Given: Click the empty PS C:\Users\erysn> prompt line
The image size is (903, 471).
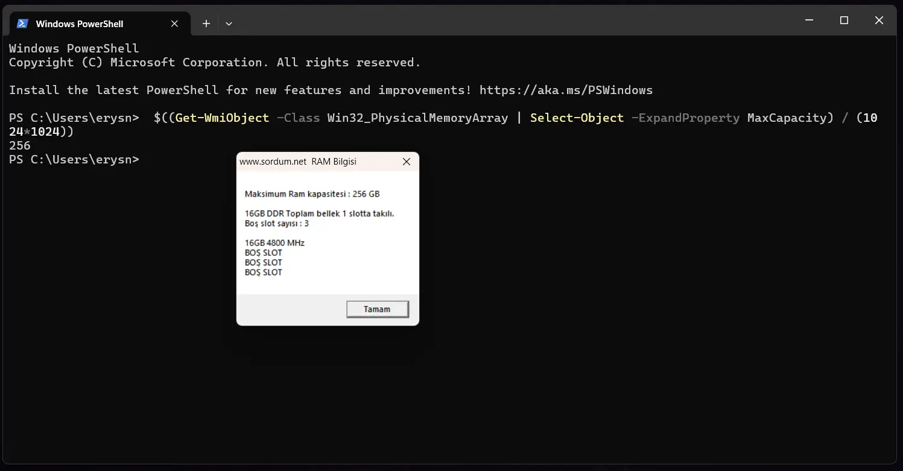Looking at the screenshot, I should click(74, 160).
